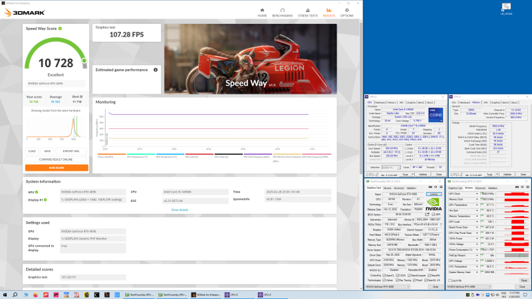This screenshot has height=299, width=532.
Task: Toggle the DirectML checkbox in GPU-Z
Action: 429,275
